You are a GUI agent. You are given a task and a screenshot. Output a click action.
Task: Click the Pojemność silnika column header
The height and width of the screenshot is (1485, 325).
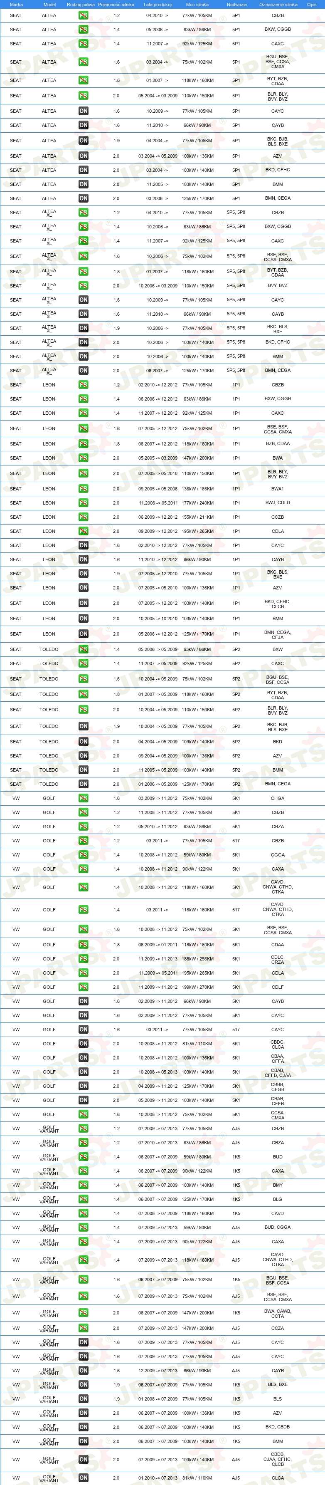(116, 4)
